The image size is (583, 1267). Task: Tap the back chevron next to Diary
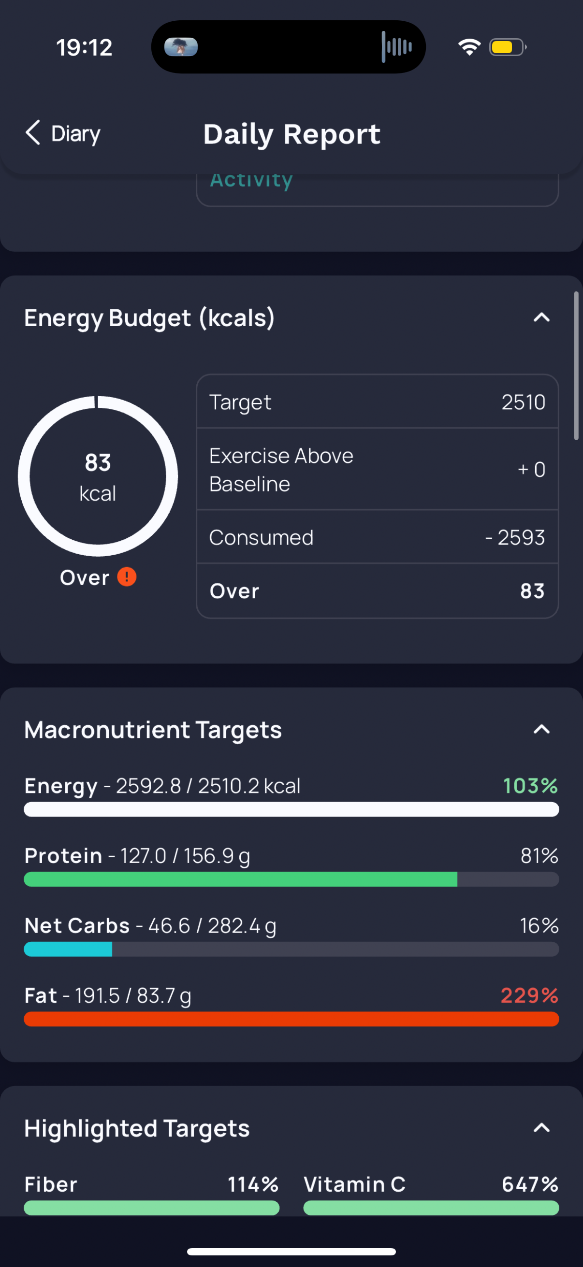pos(32,133)
